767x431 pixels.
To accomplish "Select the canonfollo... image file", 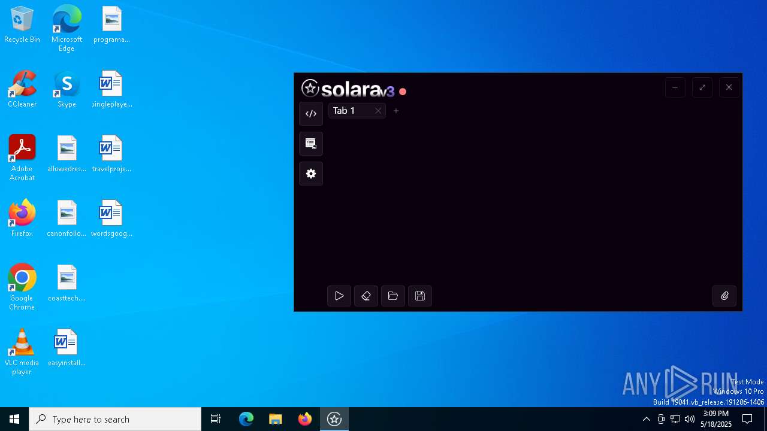I will (67, 219).
